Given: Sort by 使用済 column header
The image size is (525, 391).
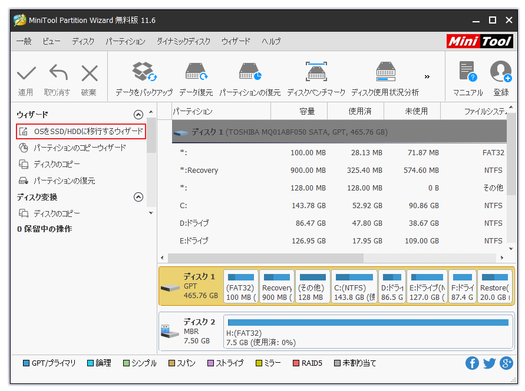Looking at the screenshot, I should click(x=355, y=111).
